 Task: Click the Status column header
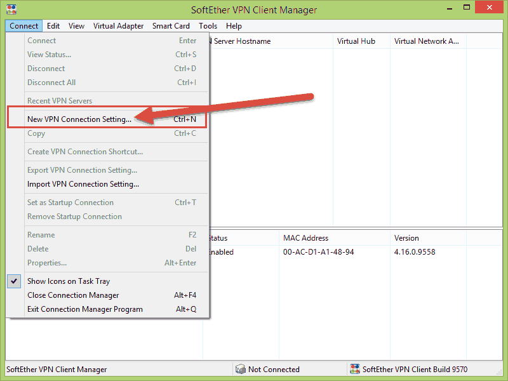(x=244, y=238)
